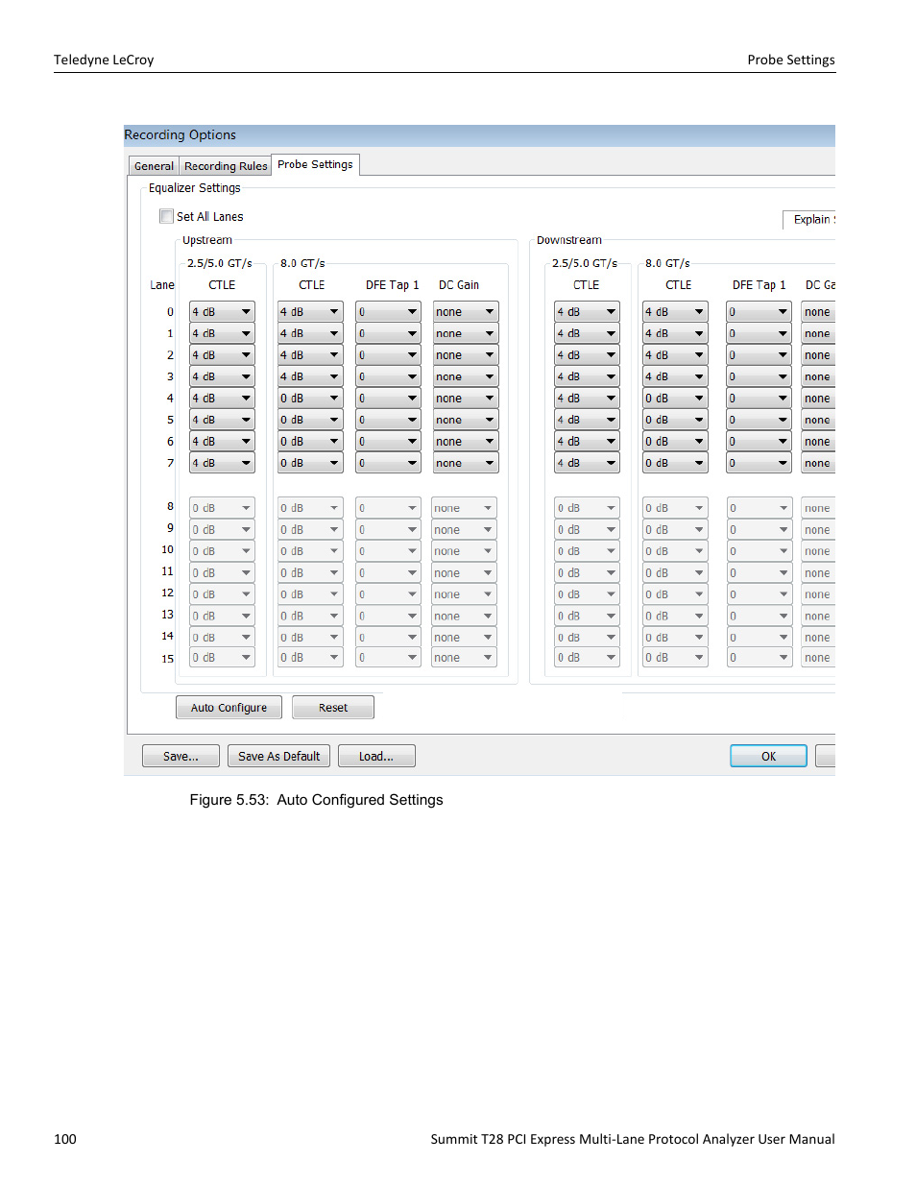The width and height of the screenshot is (916, 1186).
Task: Click the Figure 5.53 caption text
Action: pos(317,800)
